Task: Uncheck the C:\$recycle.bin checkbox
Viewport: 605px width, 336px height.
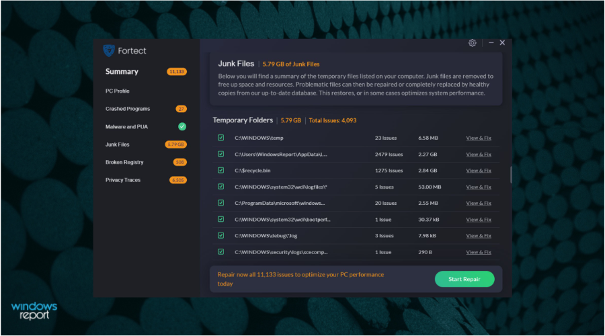Action: pos(220,170)
